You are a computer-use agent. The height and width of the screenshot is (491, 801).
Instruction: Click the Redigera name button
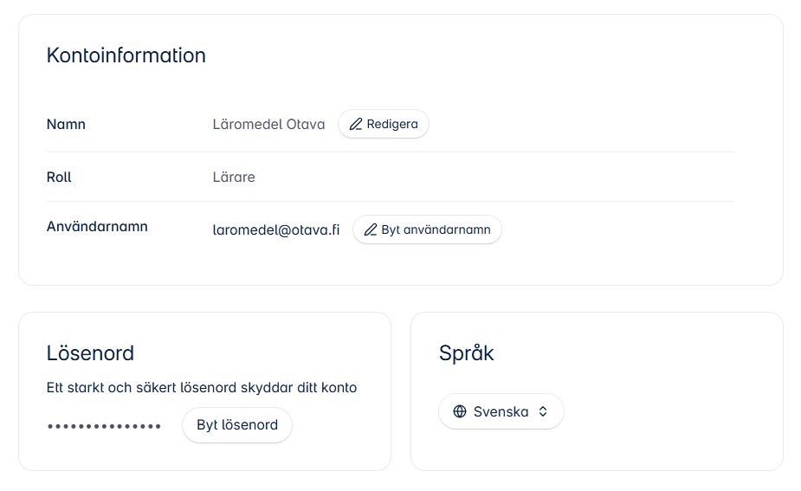(383, 124)
